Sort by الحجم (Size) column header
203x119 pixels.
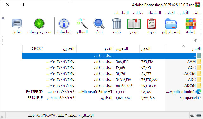(152, 49)
